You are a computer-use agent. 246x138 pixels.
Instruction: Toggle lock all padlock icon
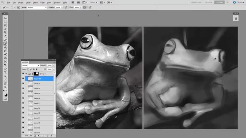(x=37, y=69)
